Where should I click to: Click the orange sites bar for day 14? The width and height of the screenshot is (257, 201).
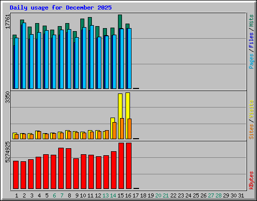(x=114, y=131)
